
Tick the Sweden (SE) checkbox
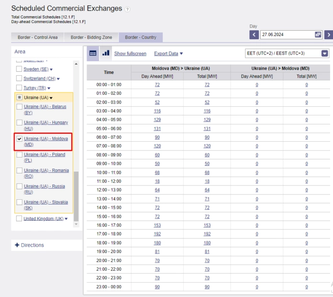tap(19, 69)
